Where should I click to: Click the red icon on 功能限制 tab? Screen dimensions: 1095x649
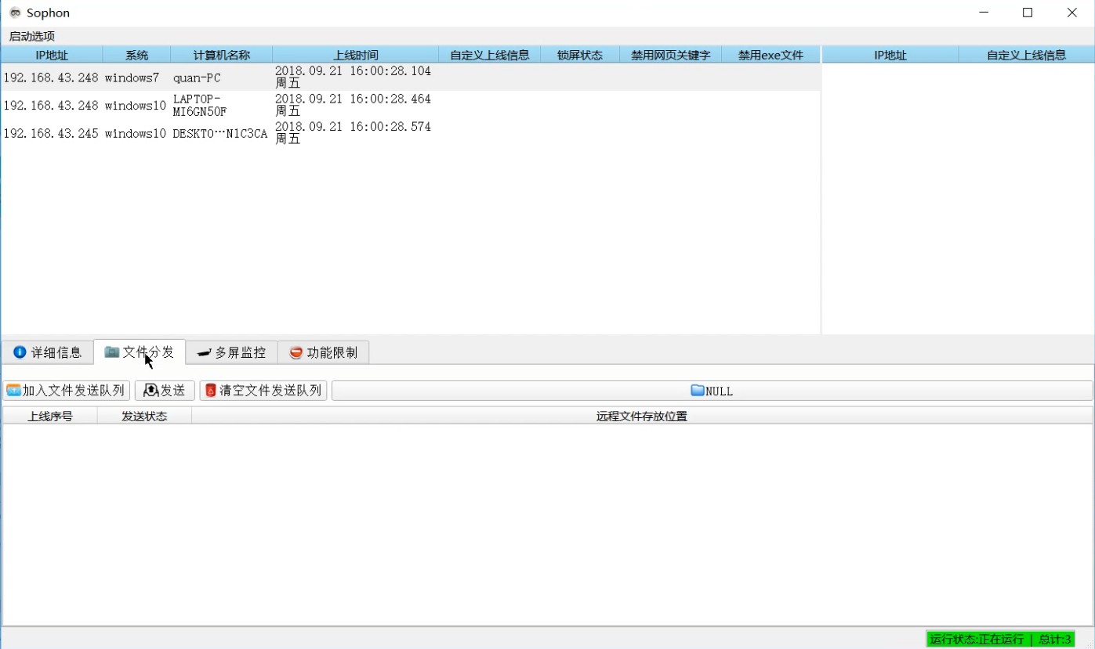(x=296, y=352)
